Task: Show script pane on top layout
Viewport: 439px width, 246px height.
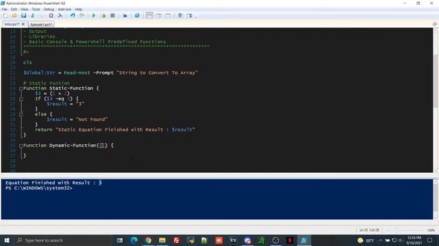Action: [x=150, y=16]
